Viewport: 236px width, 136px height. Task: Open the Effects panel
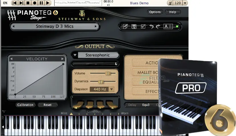145,92
